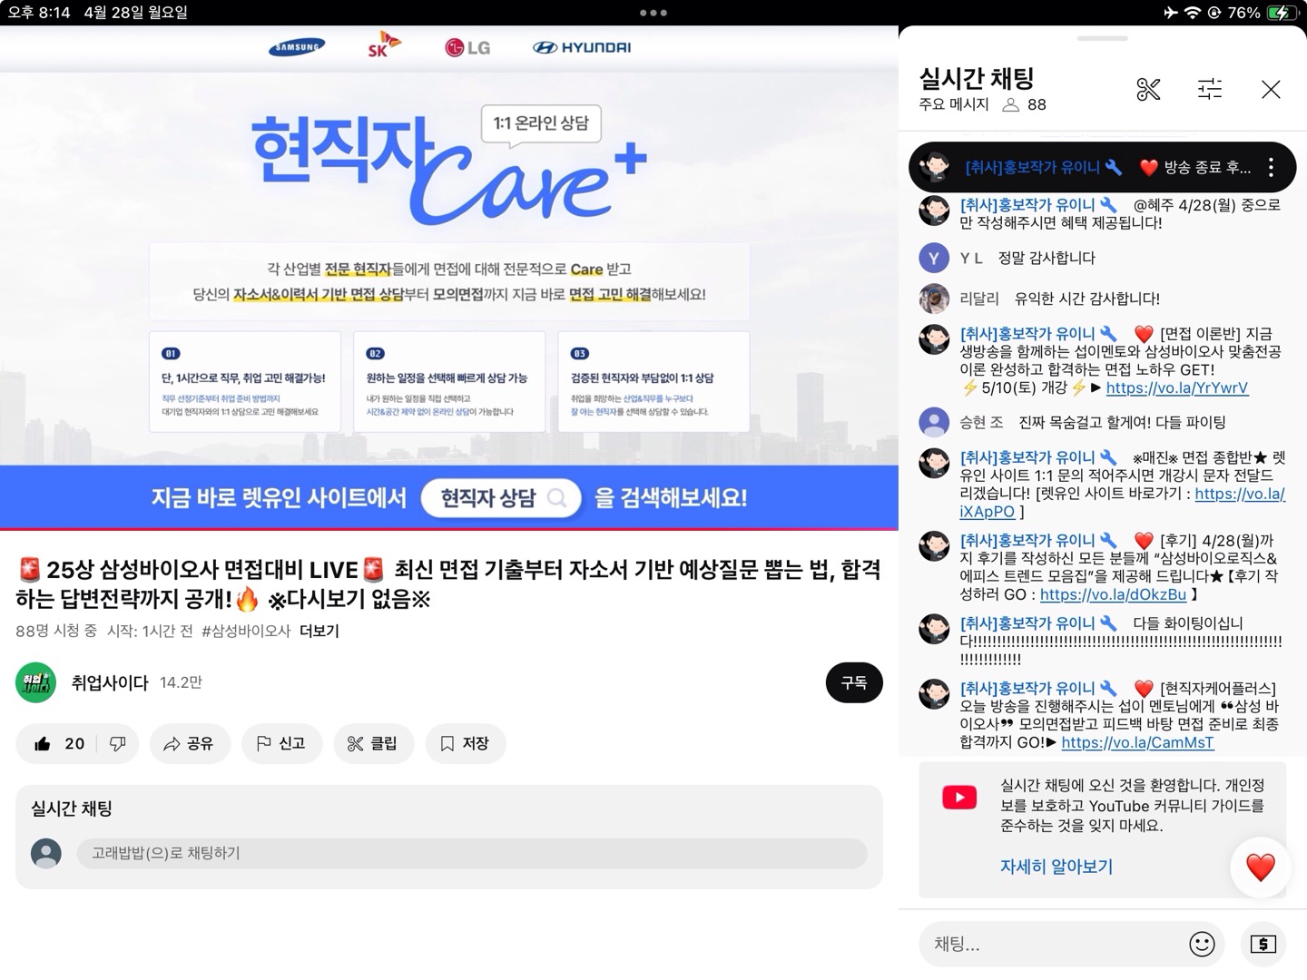Open pinned message three-dot menu

pos(1271,168)
